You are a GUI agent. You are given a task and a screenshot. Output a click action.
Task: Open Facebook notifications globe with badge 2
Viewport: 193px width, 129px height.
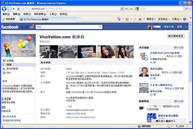tap(32, 27)
